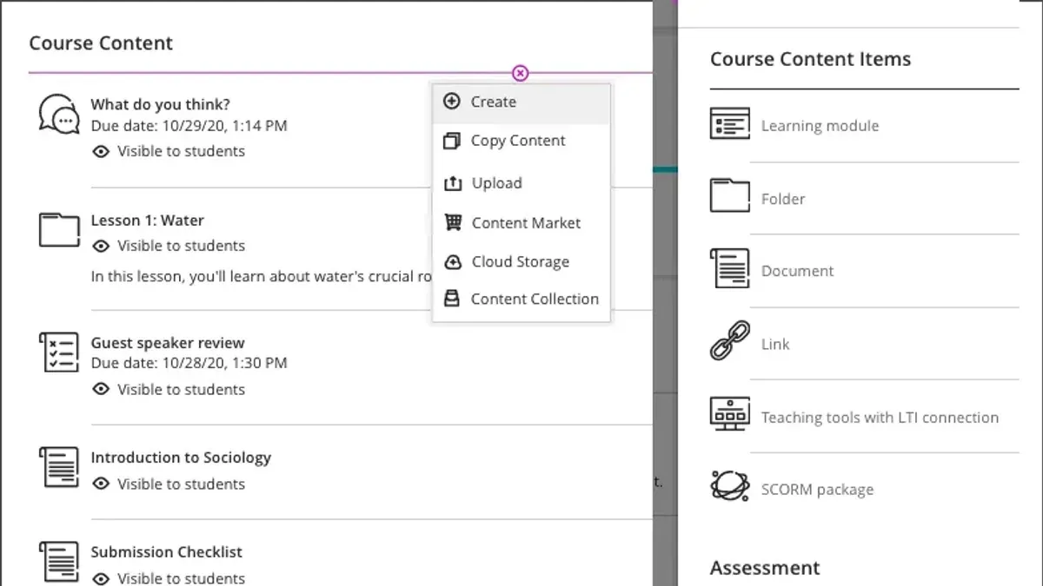Open the What do you think? discussion
The width and height of the screenshot is (1043, 586).
click(x=161, y=104)
